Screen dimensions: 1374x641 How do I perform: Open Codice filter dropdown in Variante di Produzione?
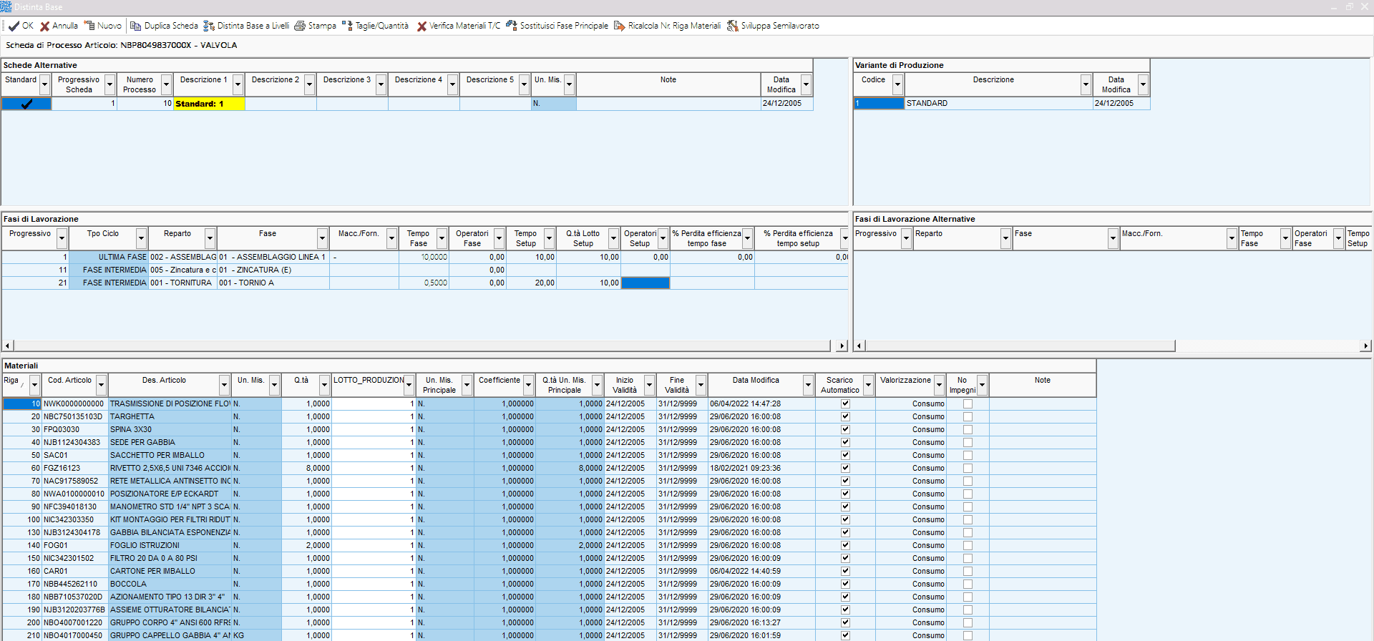(897, 84)
